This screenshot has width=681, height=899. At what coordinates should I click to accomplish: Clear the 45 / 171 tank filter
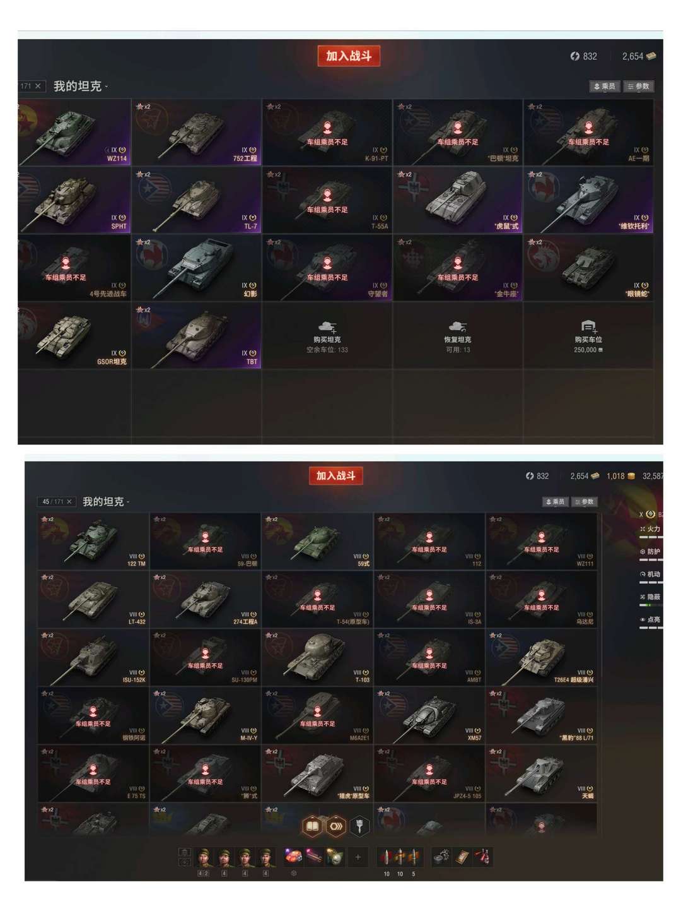tap(69, 502)
